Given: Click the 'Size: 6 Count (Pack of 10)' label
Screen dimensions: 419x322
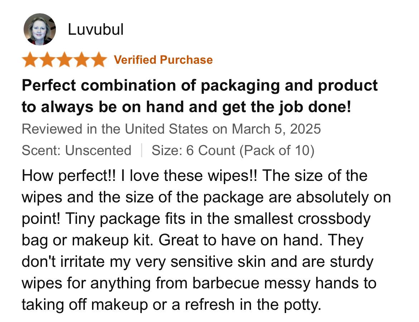Looking at the screenshot, I should pyautogui.click(x=233, y=150).
